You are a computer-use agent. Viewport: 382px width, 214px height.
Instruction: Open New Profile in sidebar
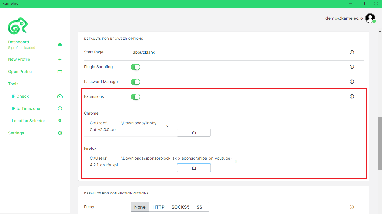(x=19, y=59)
